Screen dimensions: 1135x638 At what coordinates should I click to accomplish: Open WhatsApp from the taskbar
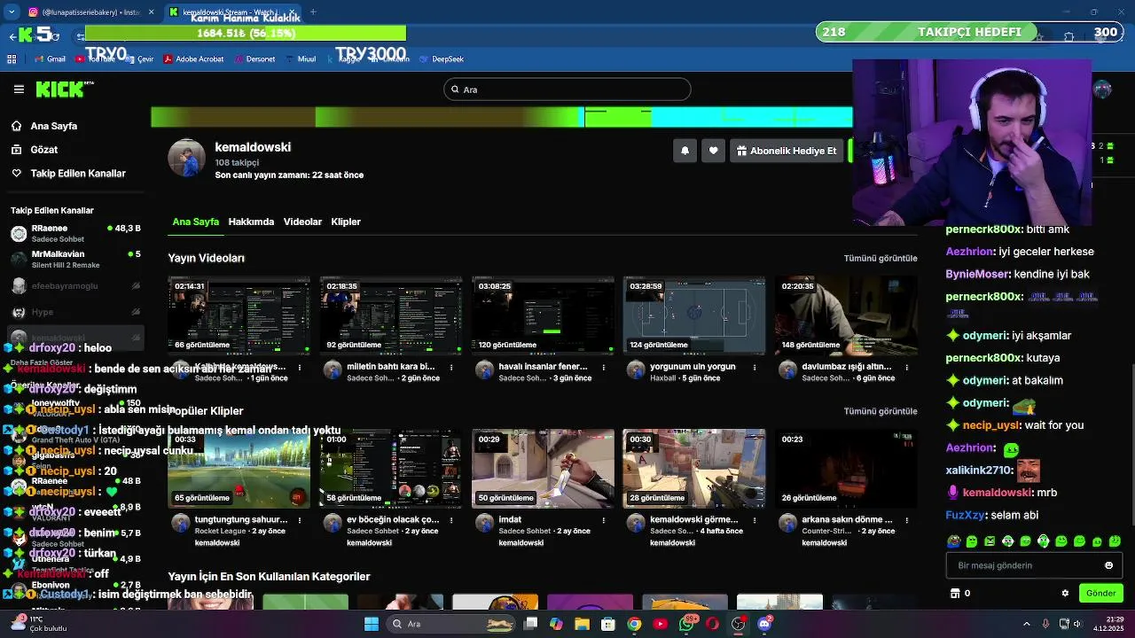(687, 624)
